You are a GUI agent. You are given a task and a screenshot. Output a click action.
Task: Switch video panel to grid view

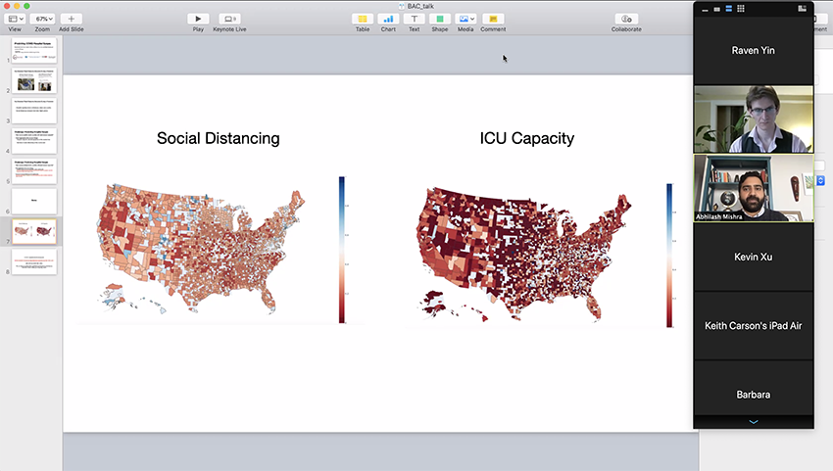[x=740, y=9]
